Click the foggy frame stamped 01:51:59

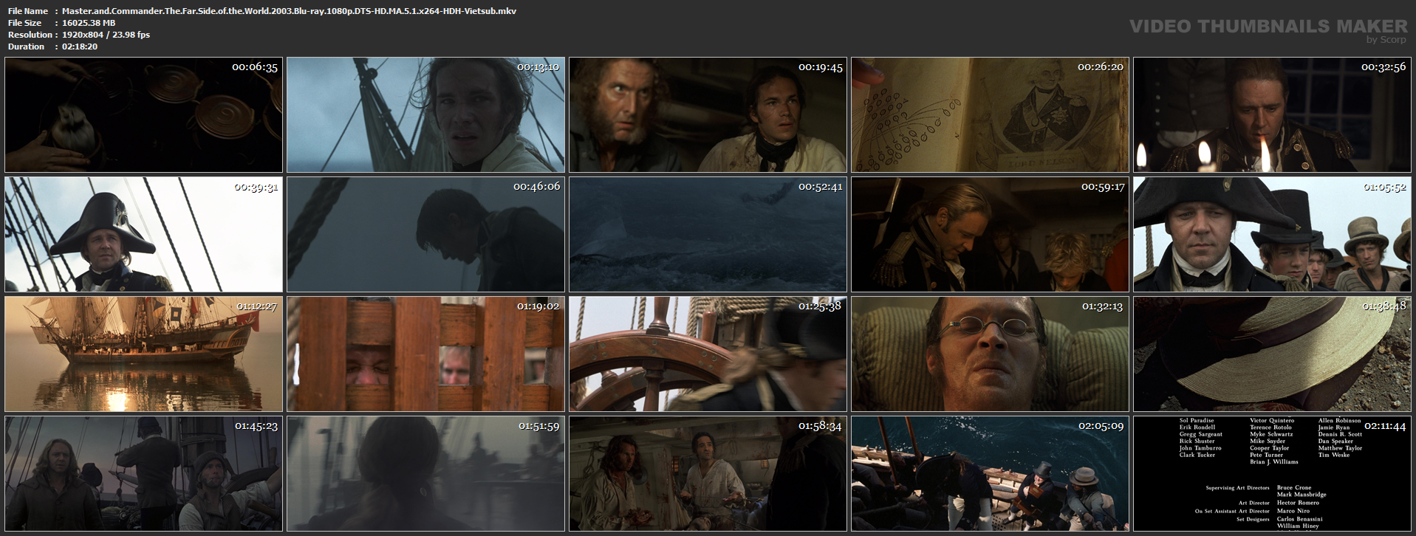pyautogui.click(x=425, y=474)
